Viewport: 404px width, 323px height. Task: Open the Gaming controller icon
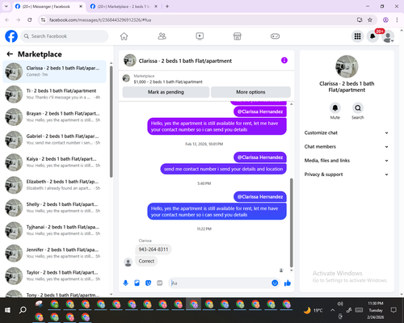275,36
